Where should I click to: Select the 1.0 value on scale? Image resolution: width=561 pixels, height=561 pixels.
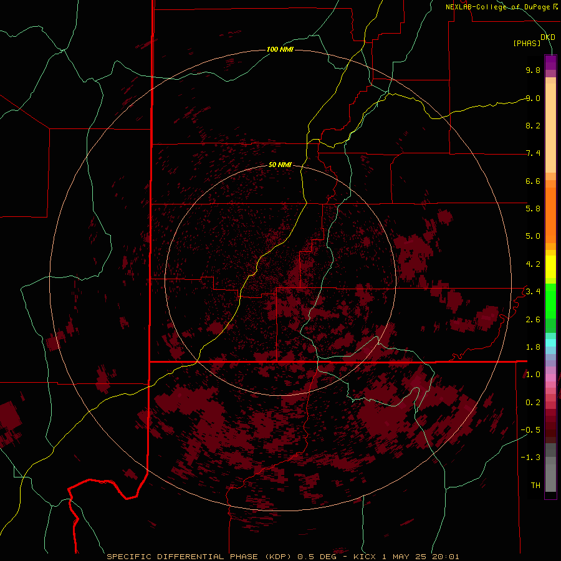[533, 375]
